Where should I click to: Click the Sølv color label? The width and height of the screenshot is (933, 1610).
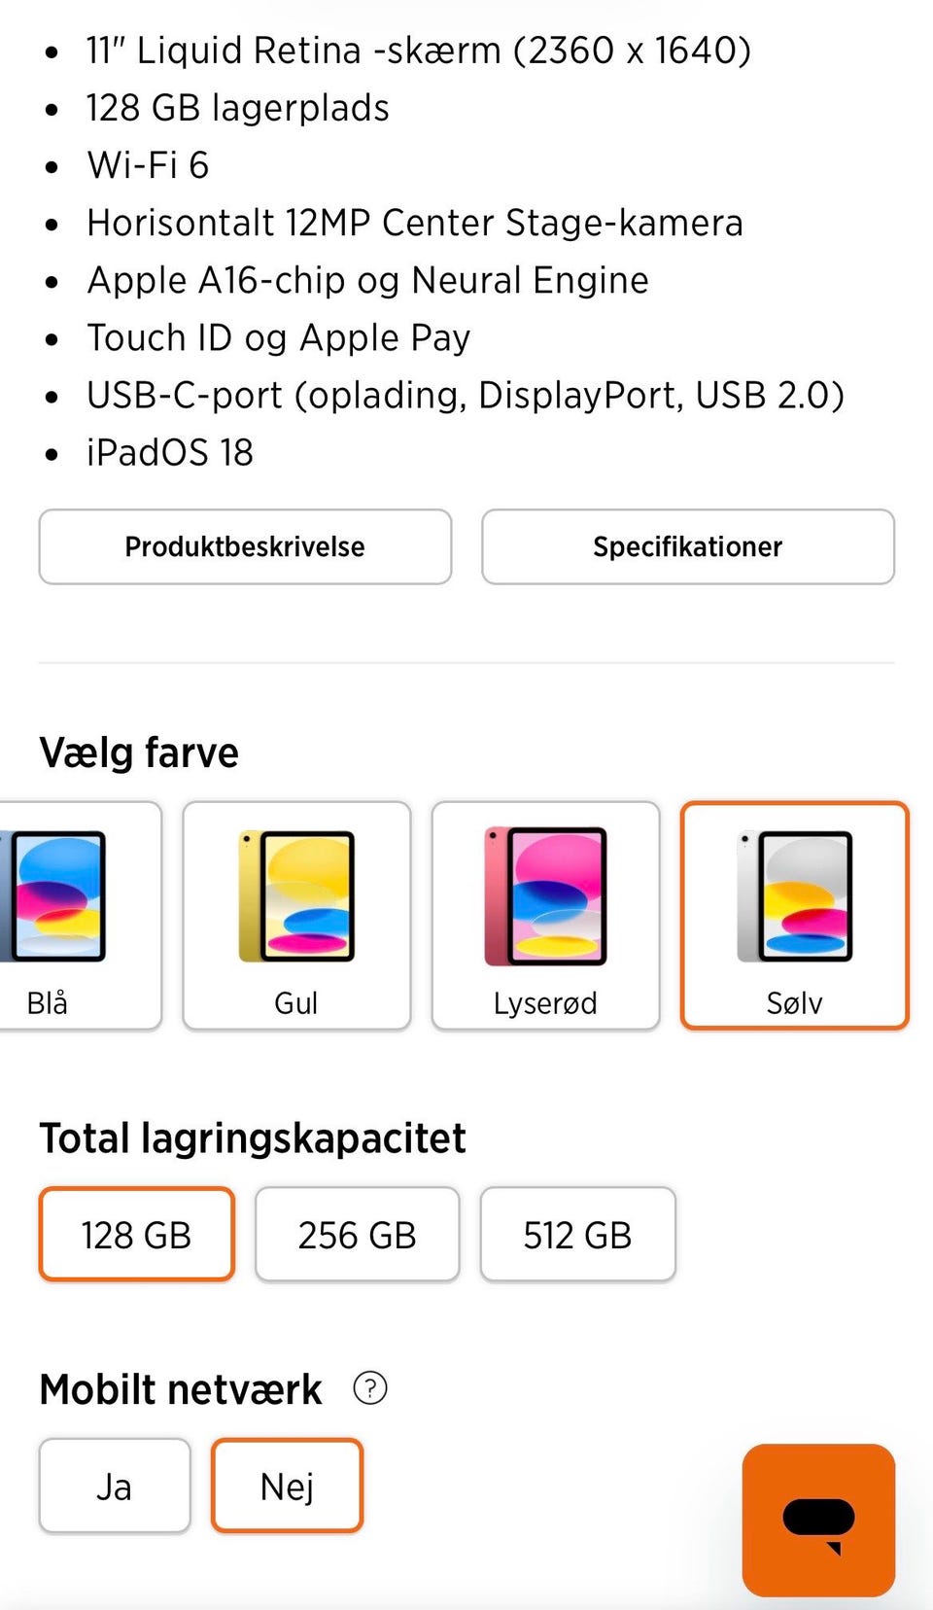coord(795,1002)
